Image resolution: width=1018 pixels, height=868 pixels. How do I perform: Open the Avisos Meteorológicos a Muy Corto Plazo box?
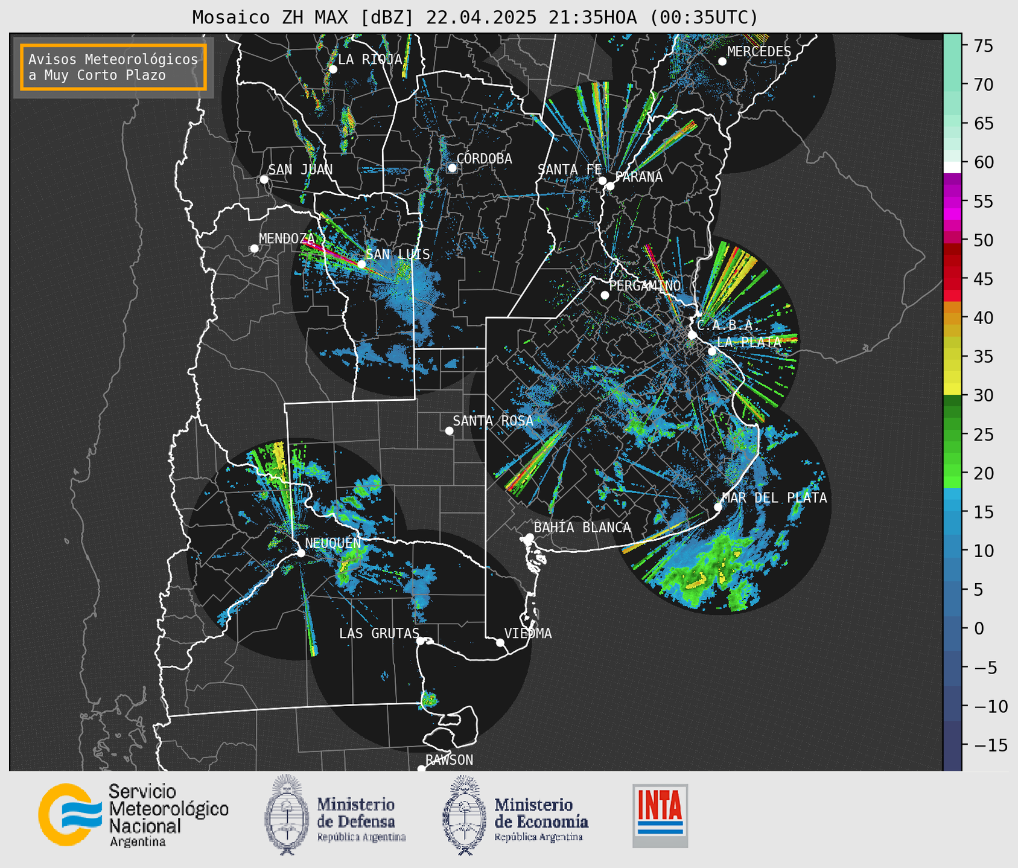(x=113, y=67)
